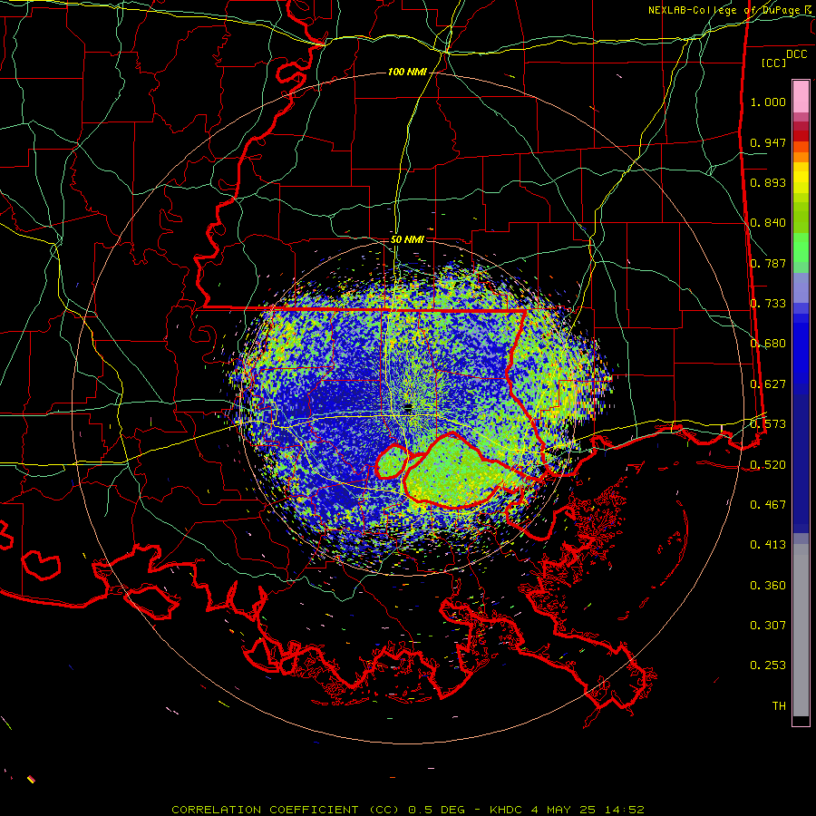Click the pink segment of the color bar
This screenshot has height=816, width=816.
click(x=801, y=97)
